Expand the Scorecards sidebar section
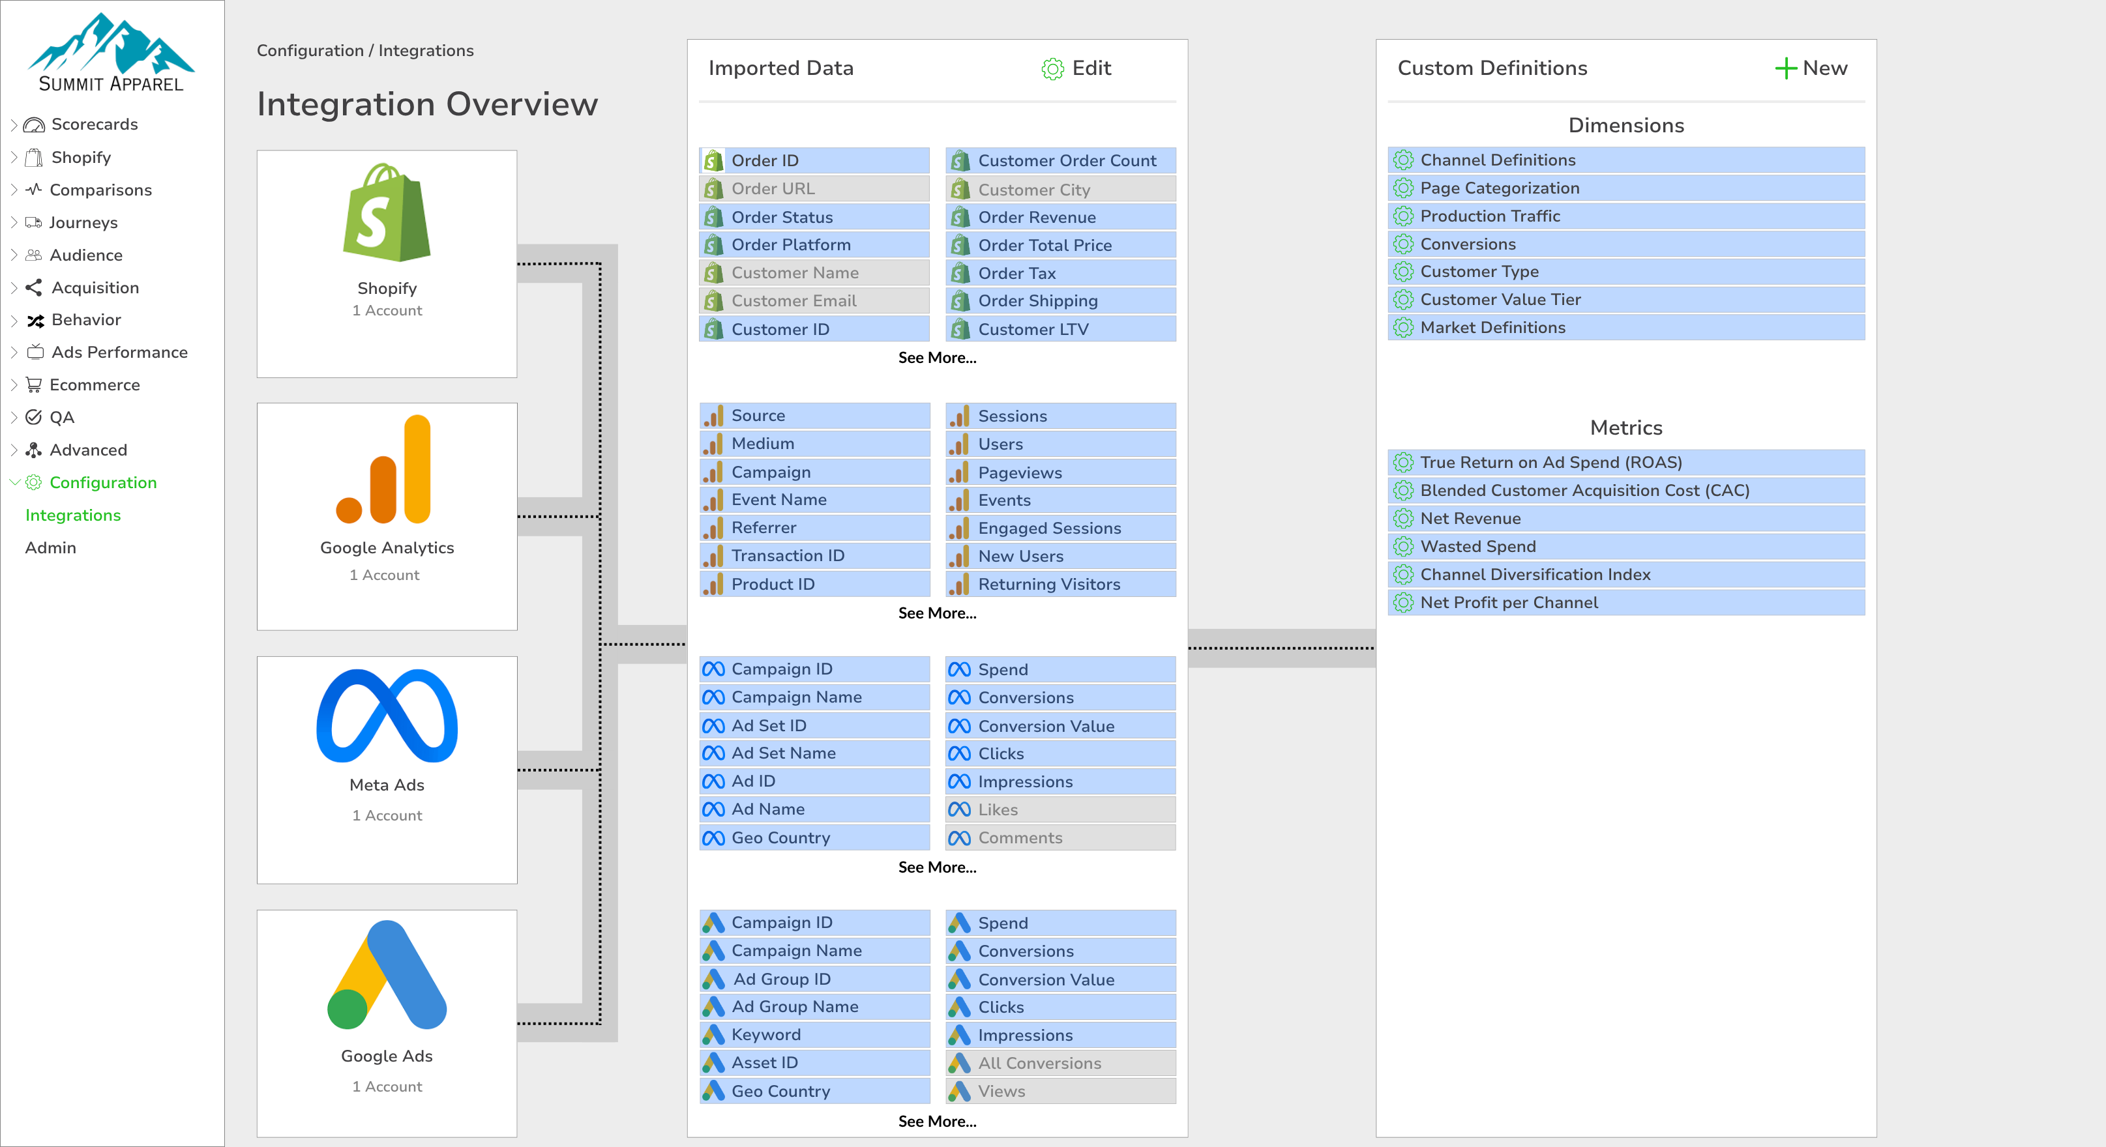The image size is (2106, 1147). (13, 124)
